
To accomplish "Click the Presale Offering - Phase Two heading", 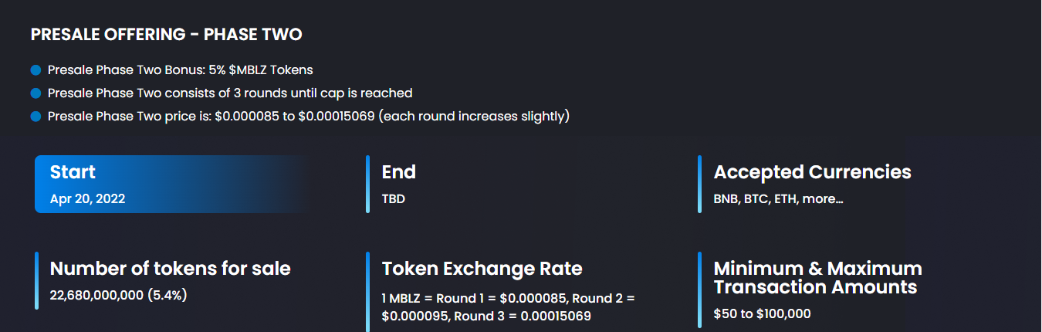I will (x=166, y=35).
